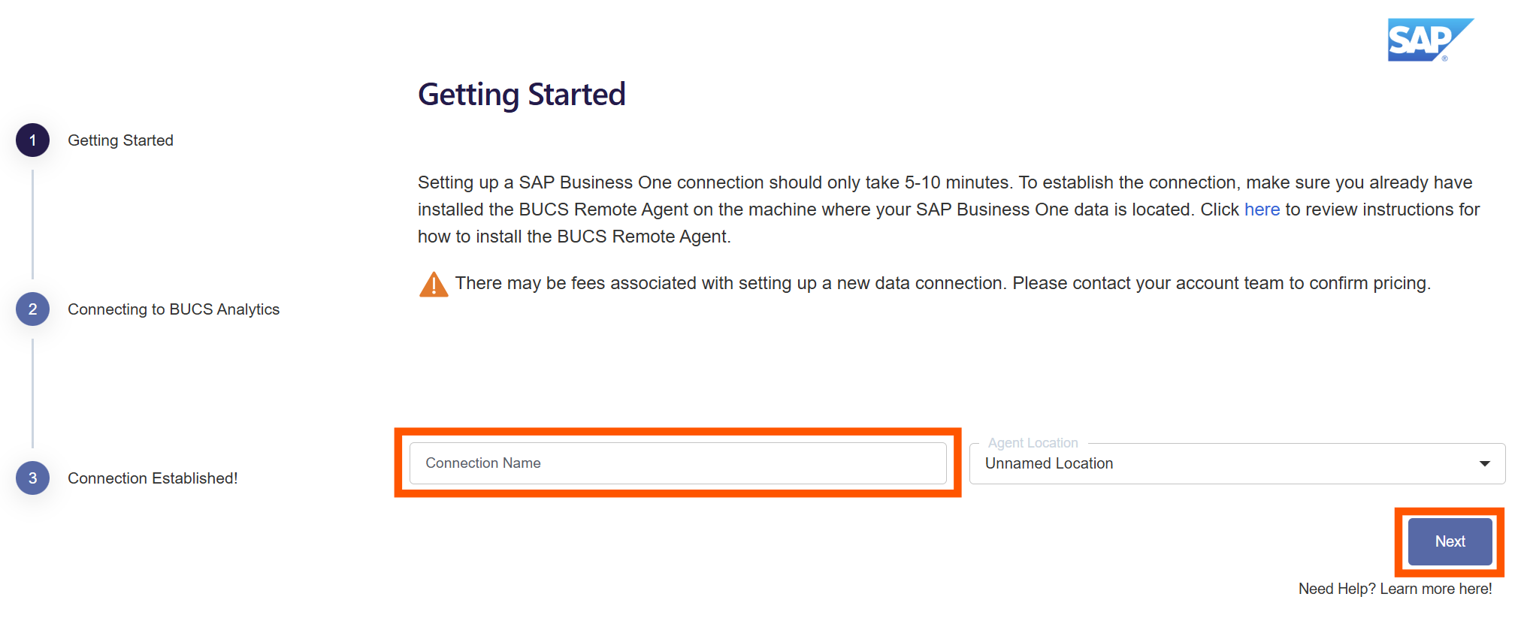The height and width of the screenshot is (627, 1524).
Task: Select step 3 circle for Connection Established
Action: (x=32, y=478)
